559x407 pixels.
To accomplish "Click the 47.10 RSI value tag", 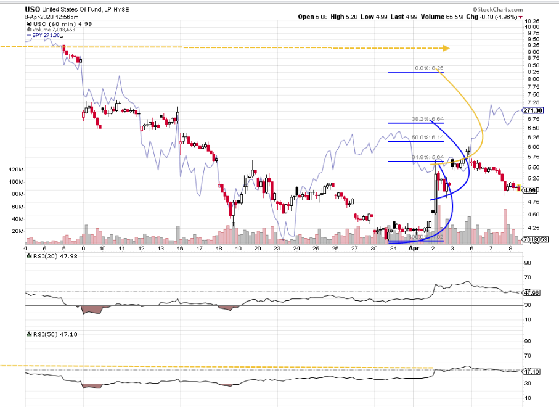I will pyautogui.click(x=531, y=372).
